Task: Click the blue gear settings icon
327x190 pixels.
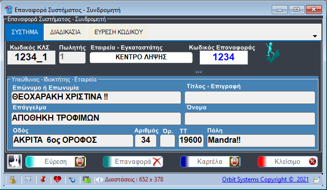Action: pyautogui.click(x=72, y=179)
